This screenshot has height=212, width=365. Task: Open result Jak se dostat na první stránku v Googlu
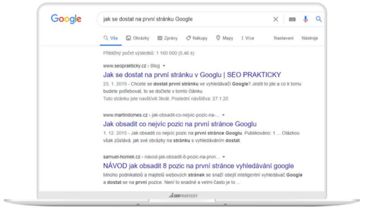(192, 75)
